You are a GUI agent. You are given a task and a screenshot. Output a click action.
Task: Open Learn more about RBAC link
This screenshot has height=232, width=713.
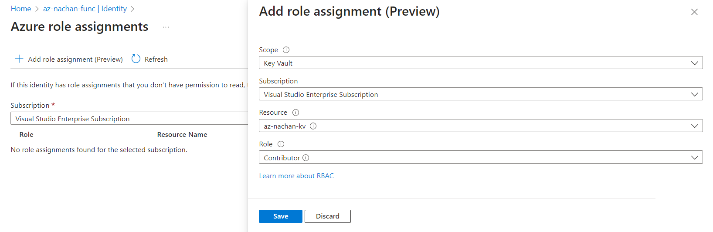(x=296, y=176)
